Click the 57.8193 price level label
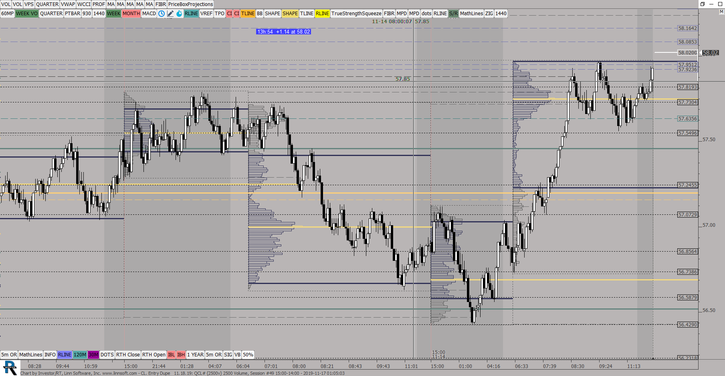725x376 pixels. point(687,87)
